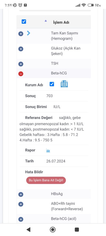Uncheck the Kurum Adı checkbox

tap(52, 84)
